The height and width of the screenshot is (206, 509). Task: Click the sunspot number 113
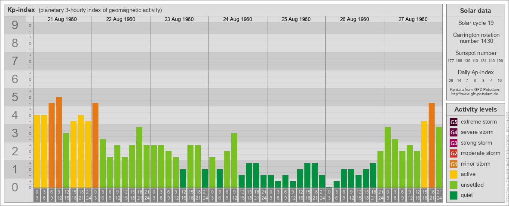point(475,61)
